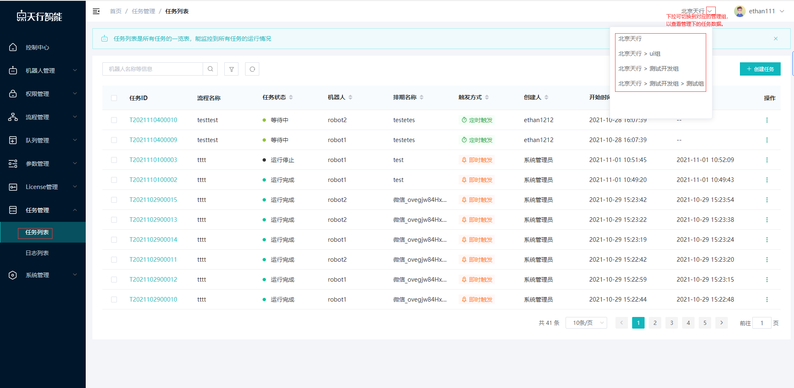794x388 pixels.
Task: Click the 流程管理 flow icon
Action: pos(13,117)
